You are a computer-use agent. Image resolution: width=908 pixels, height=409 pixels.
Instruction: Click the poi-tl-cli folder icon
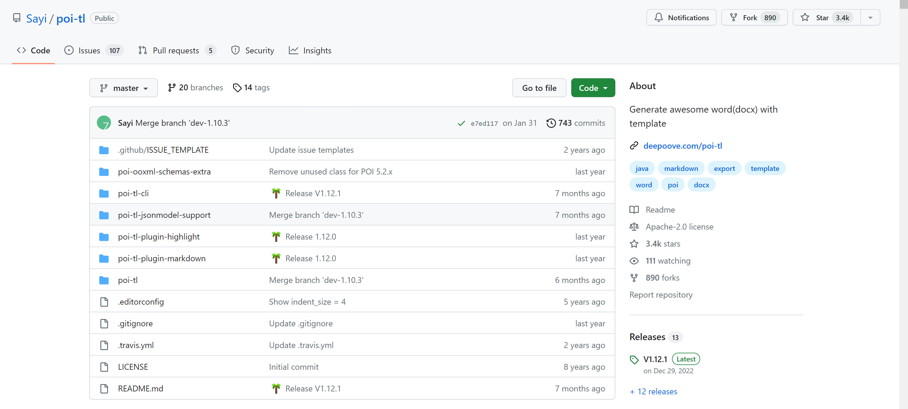104,193
